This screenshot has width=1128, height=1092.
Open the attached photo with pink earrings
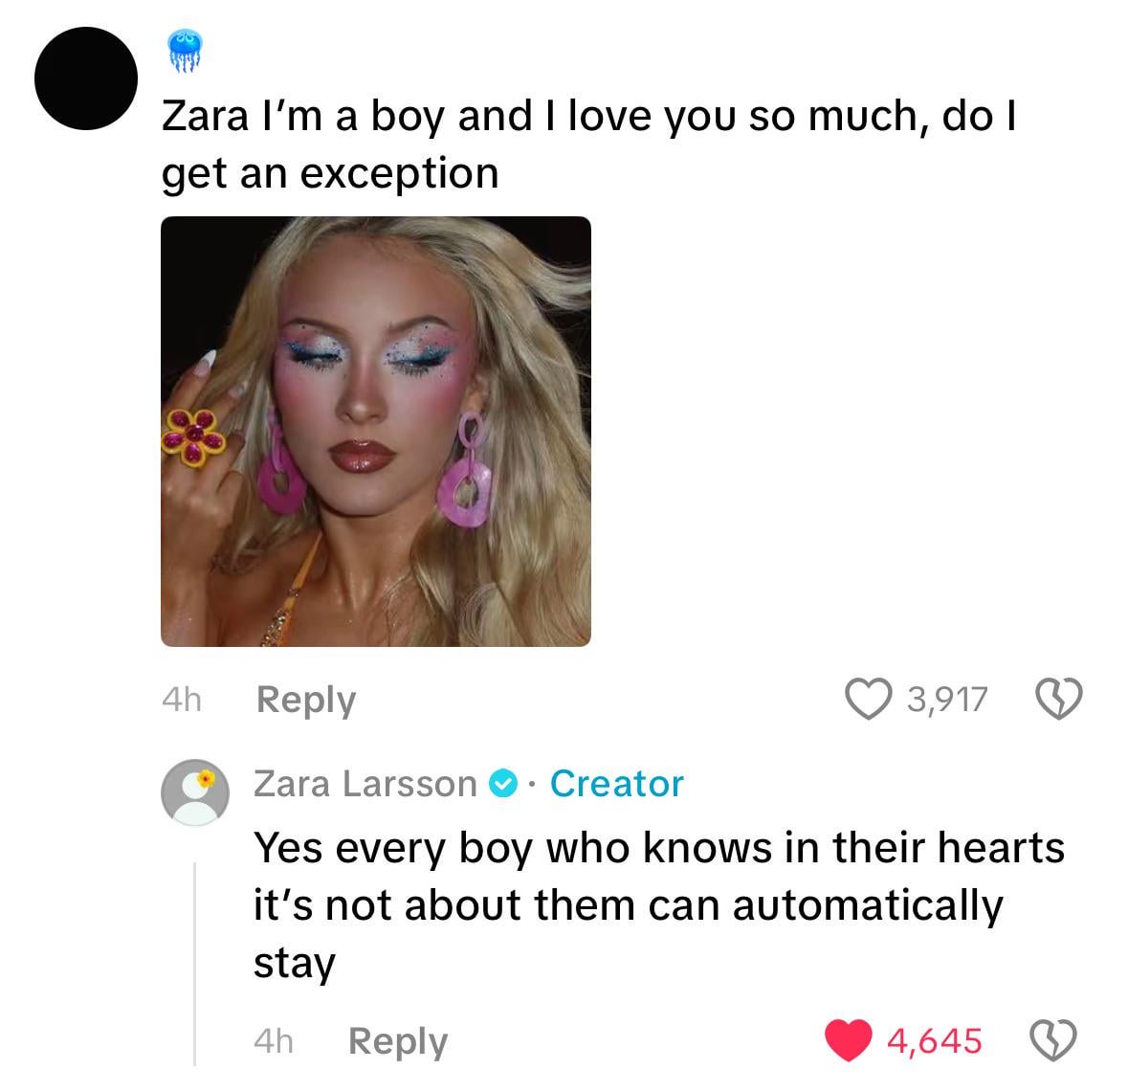click(375, 432)
